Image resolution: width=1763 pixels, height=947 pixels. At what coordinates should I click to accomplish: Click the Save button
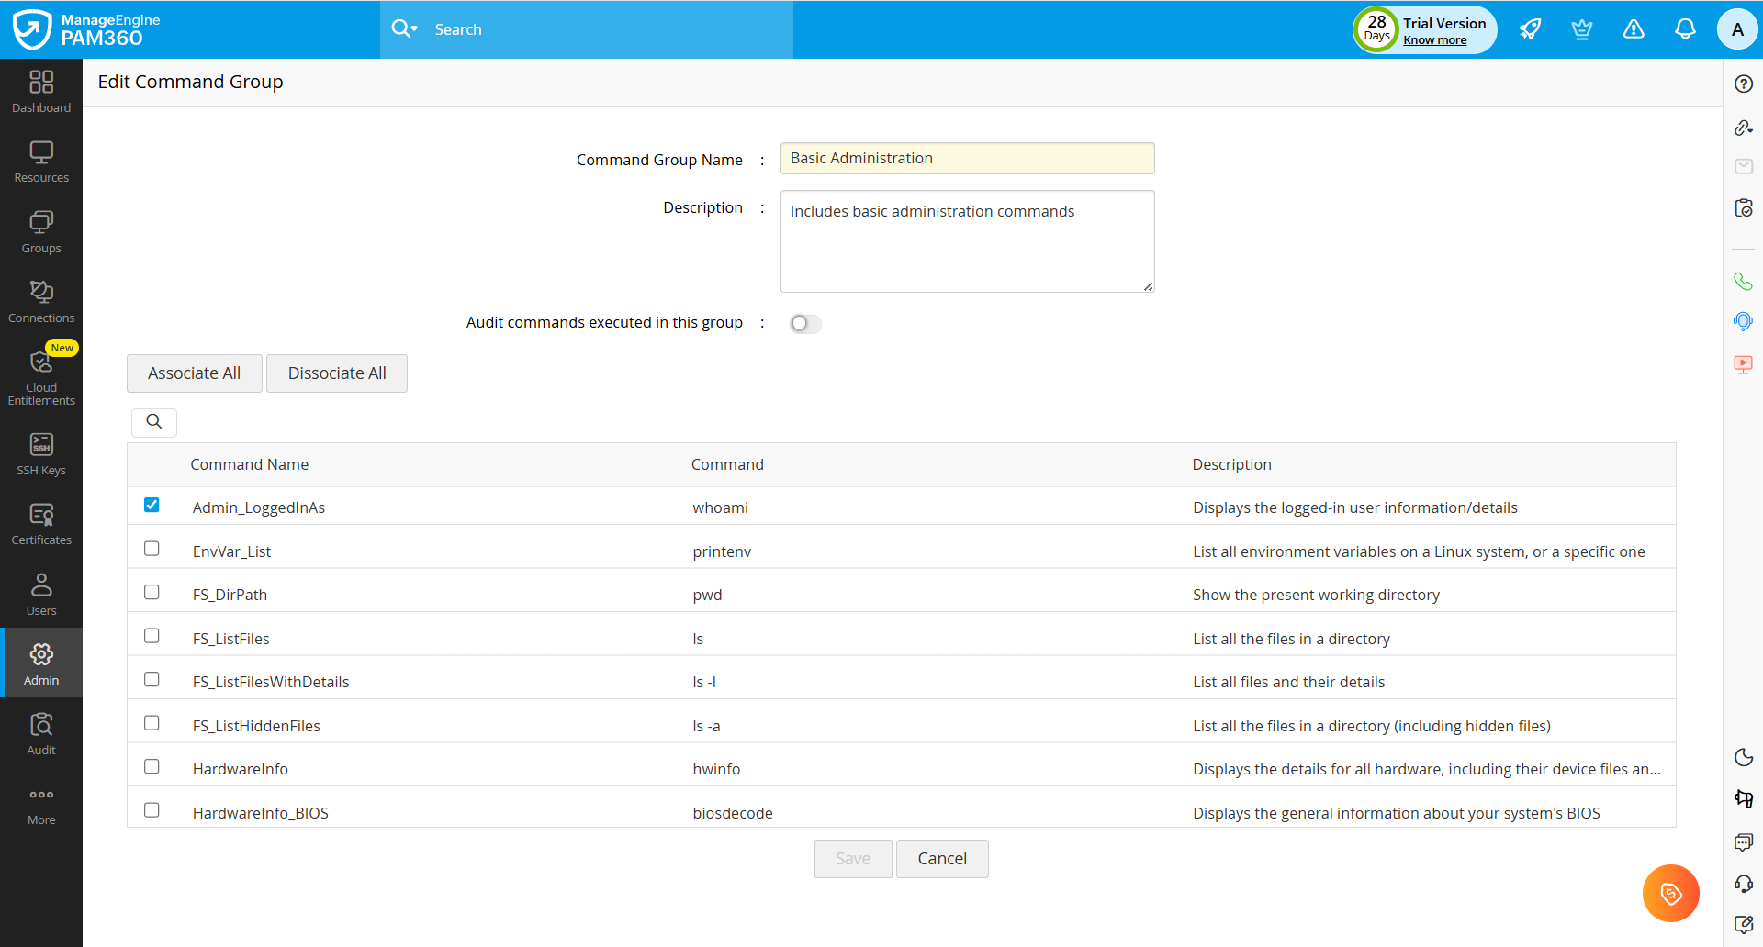pyautogui.click(x=853, y=859)
